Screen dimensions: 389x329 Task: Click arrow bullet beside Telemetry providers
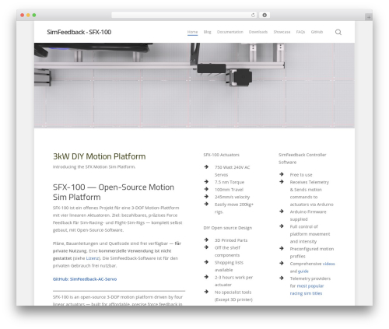[x=282, y=278]
